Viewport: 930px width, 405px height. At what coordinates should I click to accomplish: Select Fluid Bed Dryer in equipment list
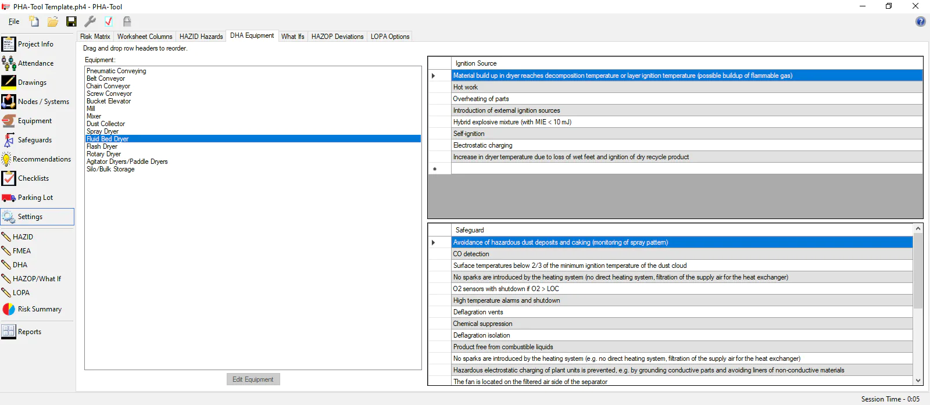pos(253,139)
